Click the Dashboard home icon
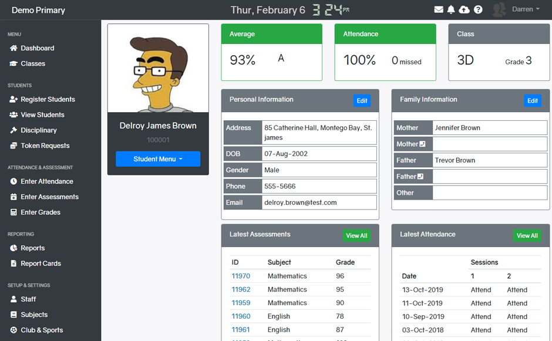The height and width of the screenshot is (341, 552). click(x=14, y=48)
